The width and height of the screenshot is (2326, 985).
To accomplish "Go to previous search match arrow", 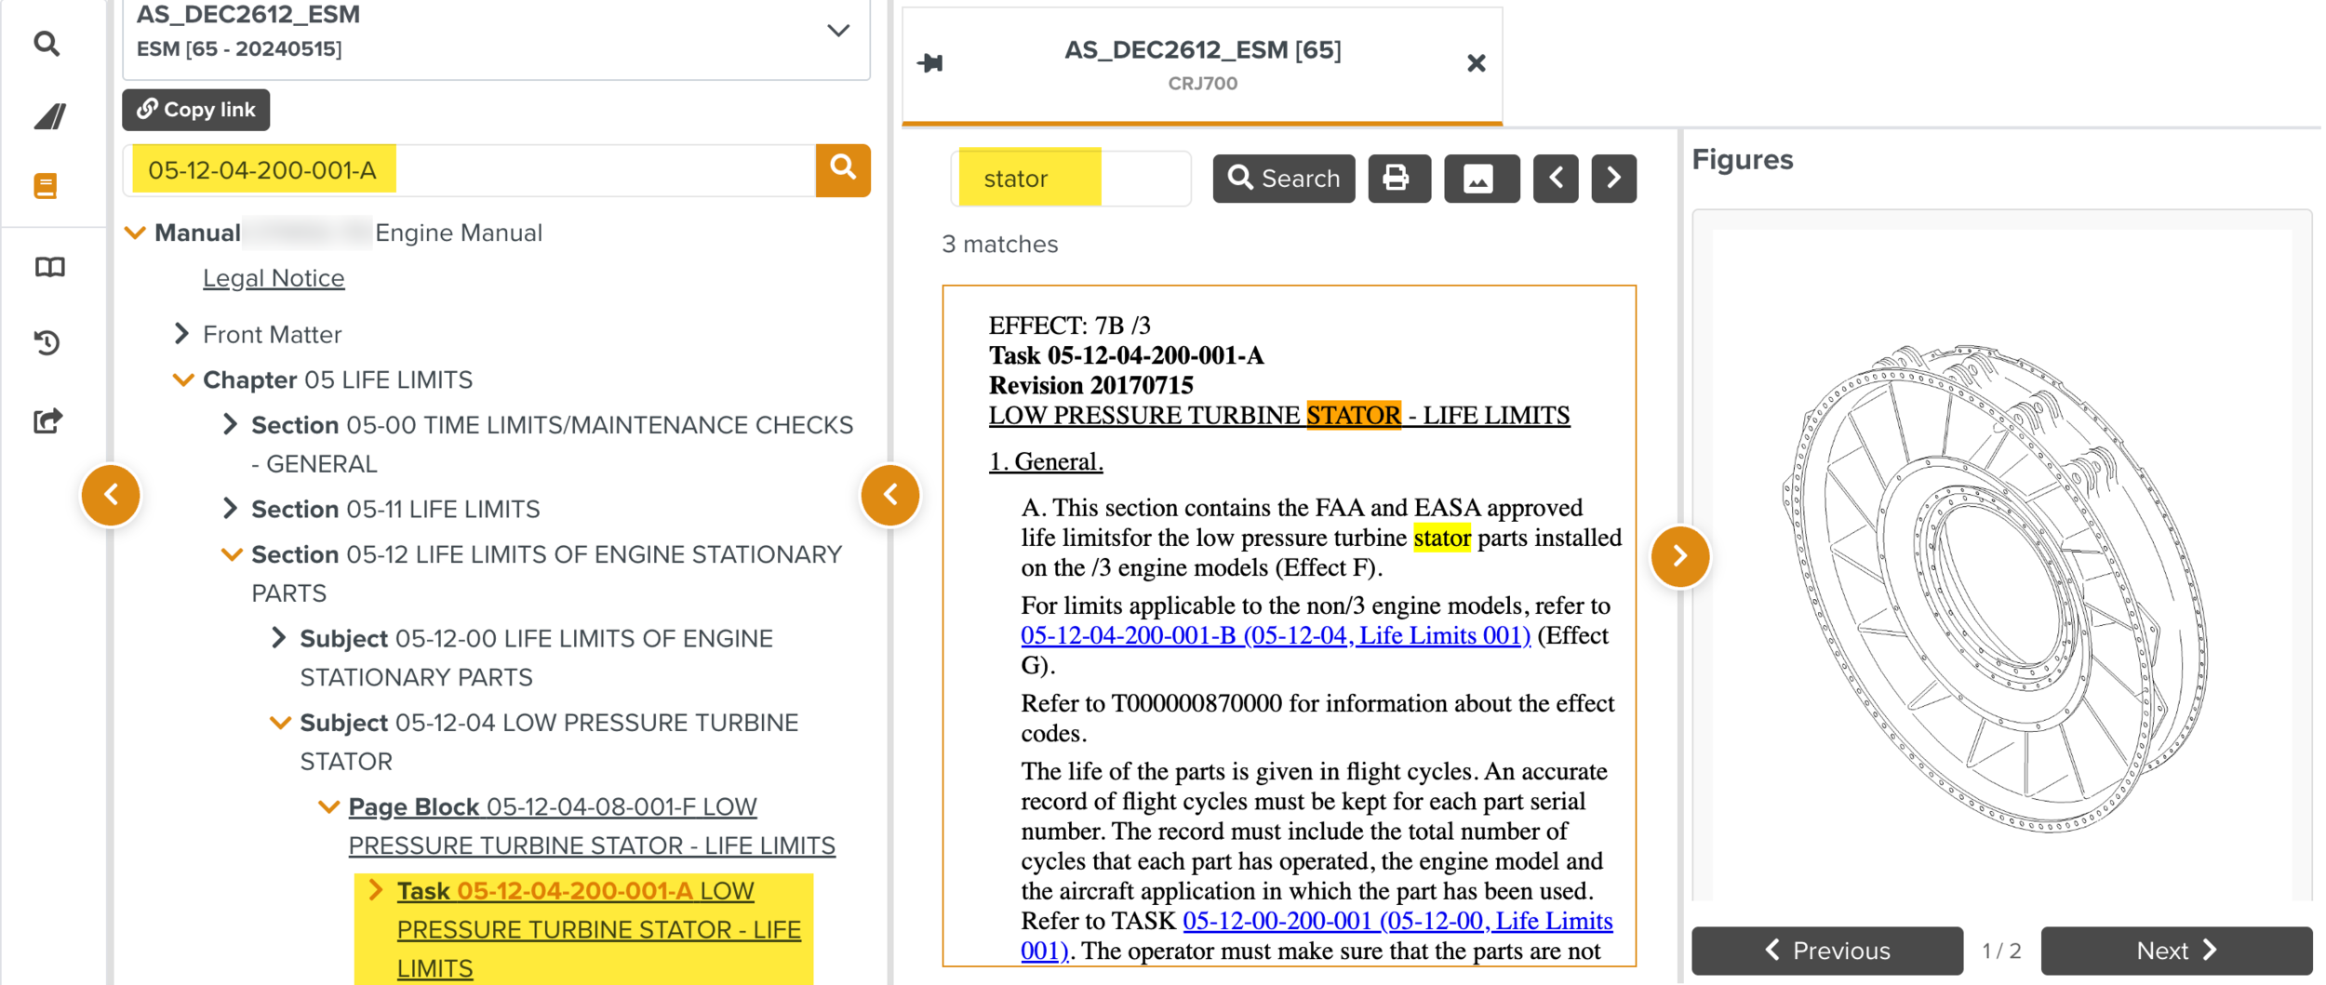I will pos(1556,178).
